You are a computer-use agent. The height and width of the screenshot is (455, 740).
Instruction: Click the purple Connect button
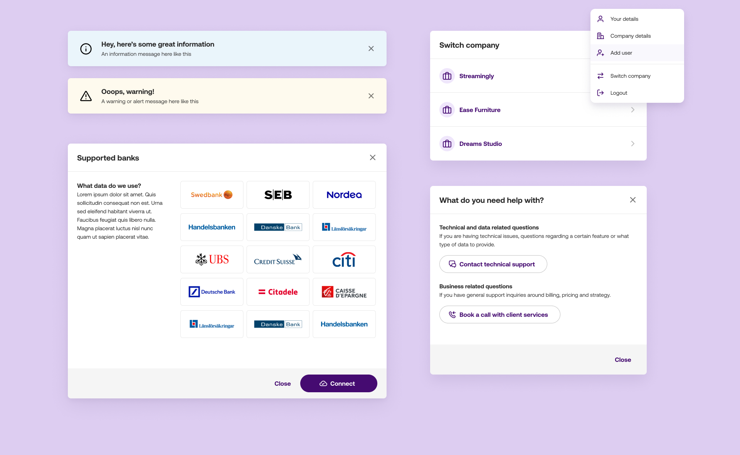[339, 383]
